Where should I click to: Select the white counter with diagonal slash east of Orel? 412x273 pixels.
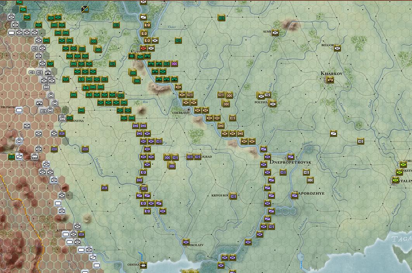pos(333,133)
